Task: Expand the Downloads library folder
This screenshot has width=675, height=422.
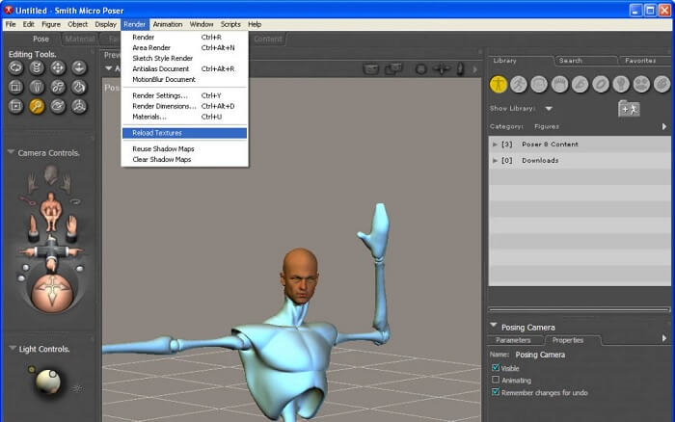Action: [496, 161]
